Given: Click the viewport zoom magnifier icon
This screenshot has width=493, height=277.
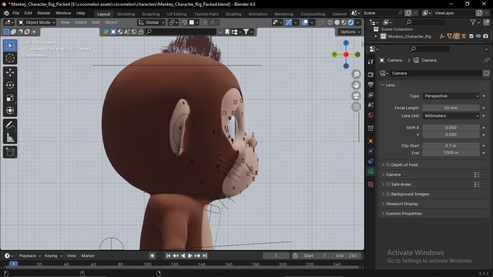Looking at the screenshot, I should [356, 74].
